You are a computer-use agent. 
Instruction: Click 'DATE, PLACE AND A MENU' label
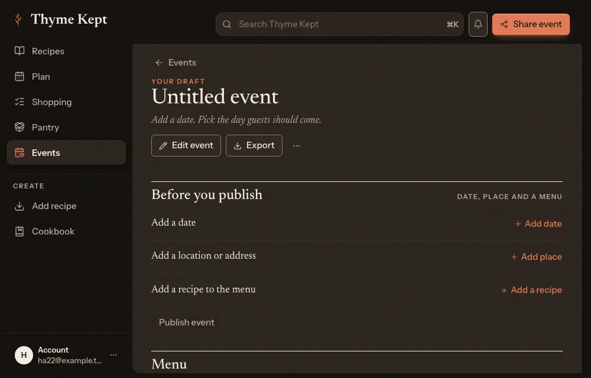tap(509, 197)
